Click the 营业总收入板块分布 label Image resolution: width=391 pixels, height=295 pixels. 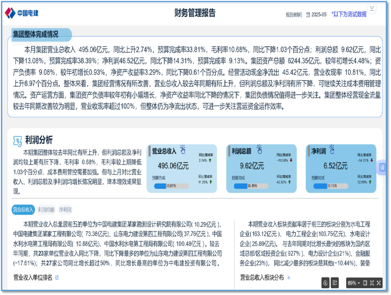262,277
